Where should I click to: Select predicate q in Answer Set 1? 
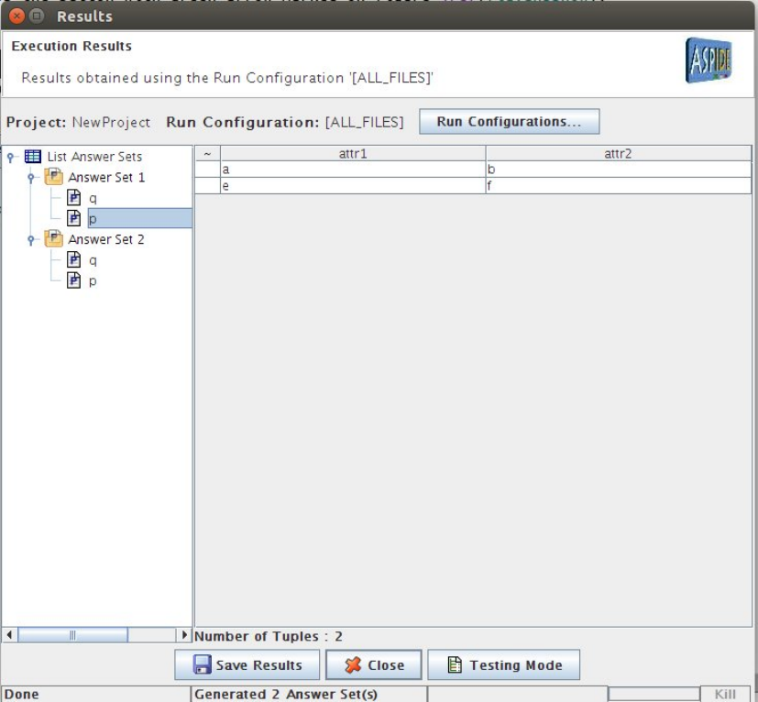point(93,198)
